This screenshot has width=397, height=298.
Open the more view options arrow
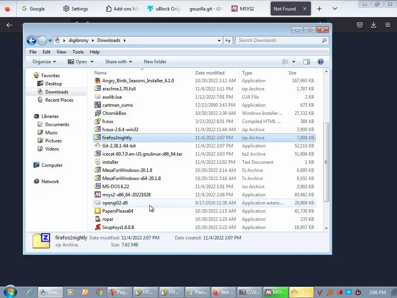tap(294, 62)
